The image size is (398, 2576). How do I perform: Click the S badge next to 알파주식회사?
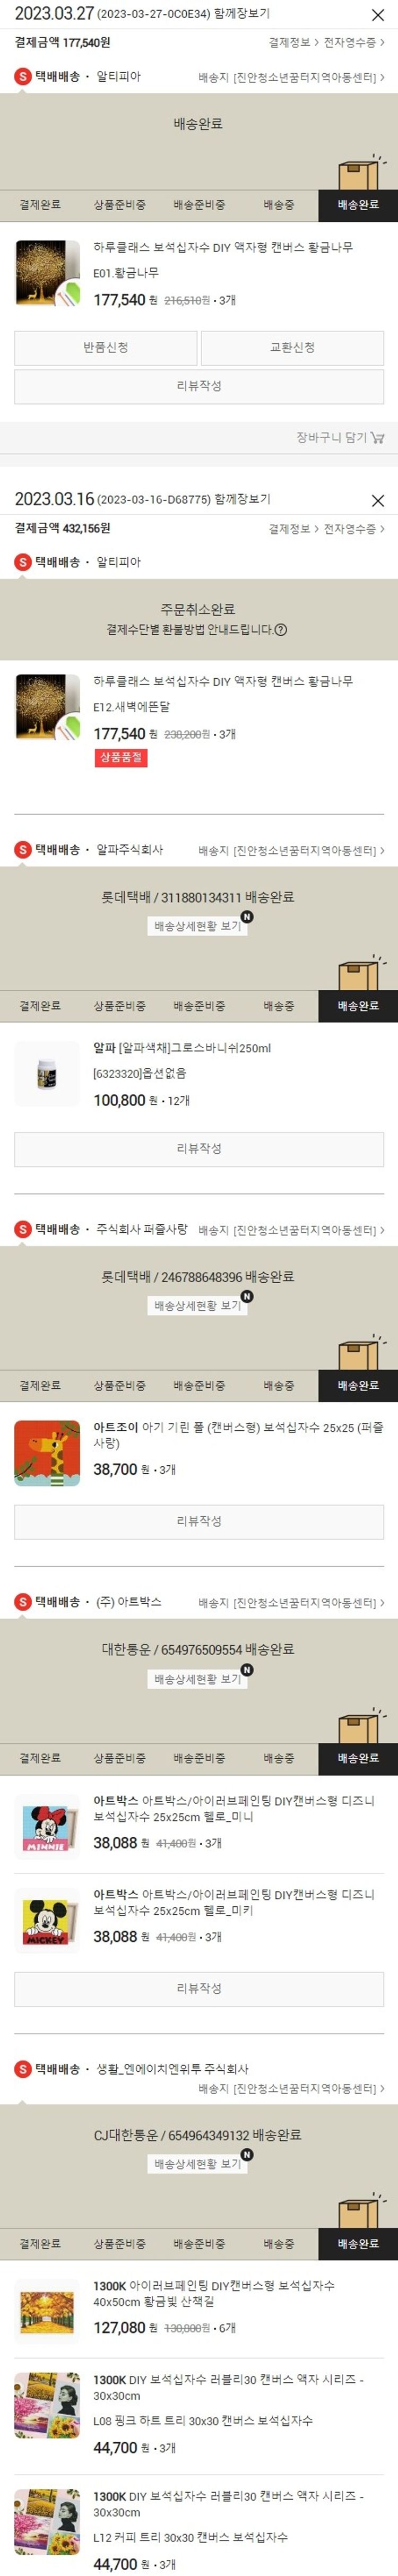click(23, 850)
